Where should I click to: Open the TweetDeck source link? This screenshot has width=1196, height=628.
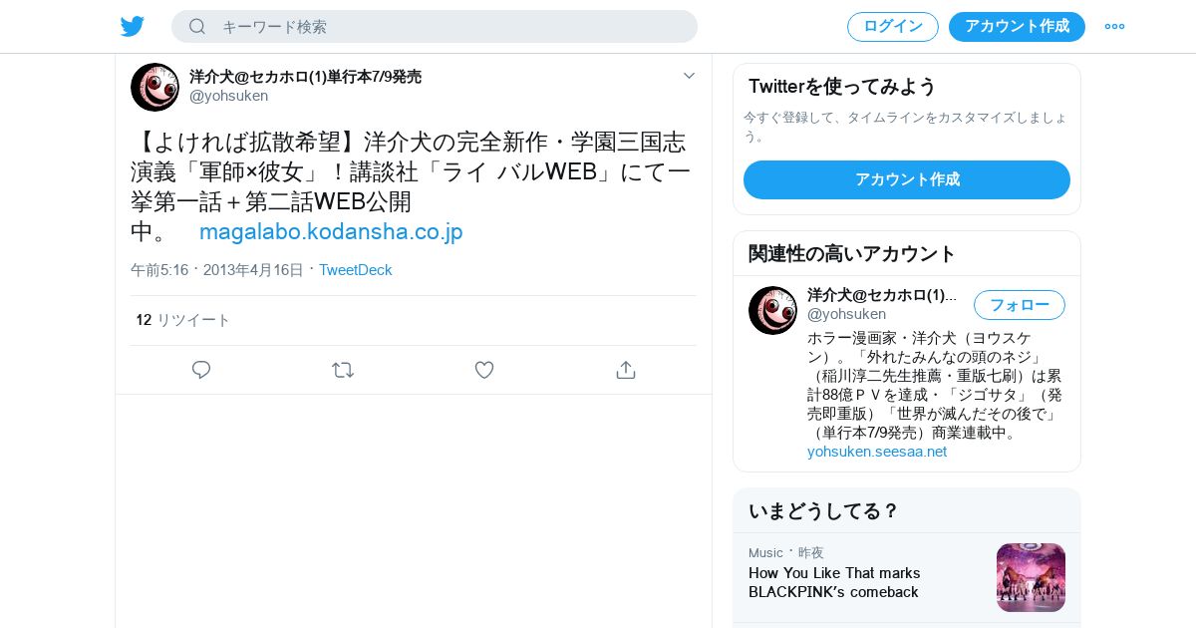pyautogui.click(x=356, y=270)
